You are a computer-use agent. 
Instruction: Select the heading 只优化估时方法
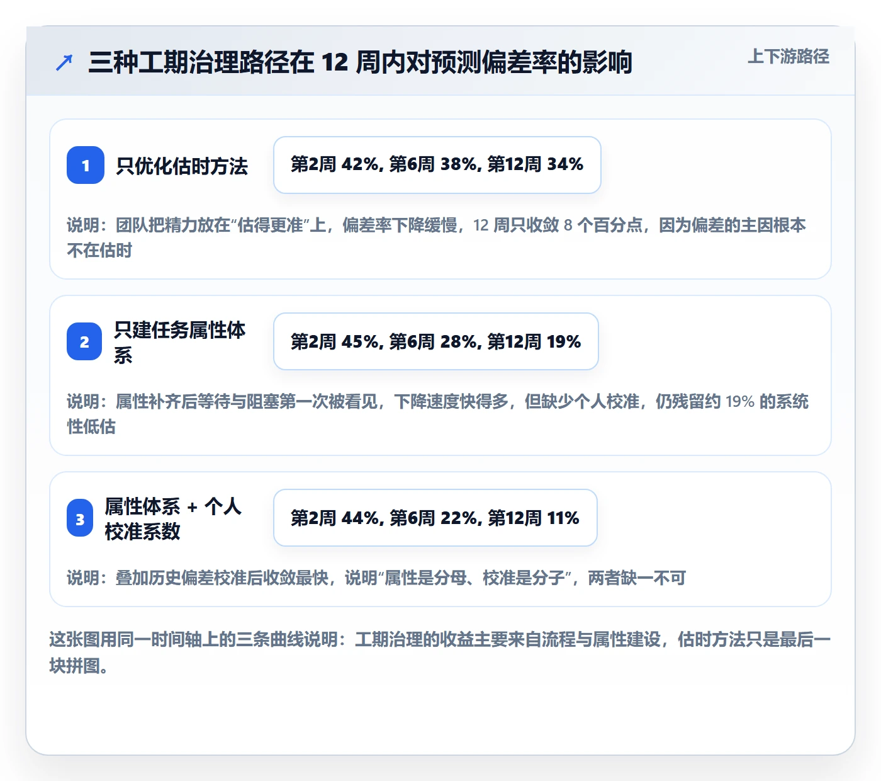pos(182,166)
